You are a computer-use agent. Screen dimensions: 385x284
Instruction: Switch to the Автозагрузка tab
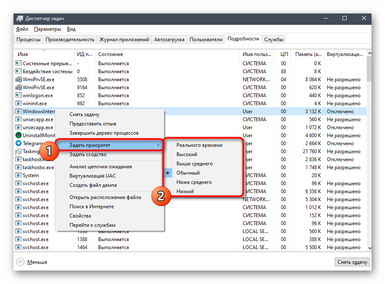(169, 39)
